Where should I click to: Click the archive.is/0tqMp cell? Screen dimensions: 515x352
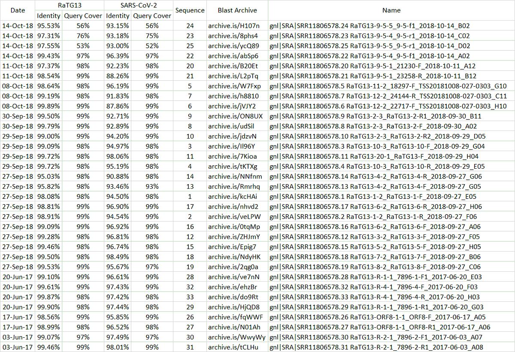(237, 227)
